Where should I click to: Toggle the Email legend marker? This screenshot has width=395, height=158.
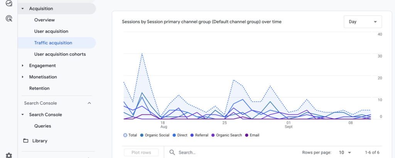click(247, 135)
